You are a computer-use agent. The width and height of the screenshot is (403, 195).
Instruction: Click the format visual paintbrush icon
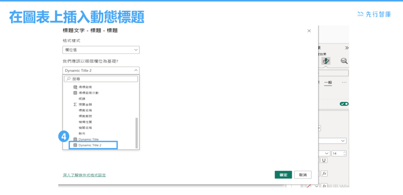pyautogui.click(x=326, y=61)
